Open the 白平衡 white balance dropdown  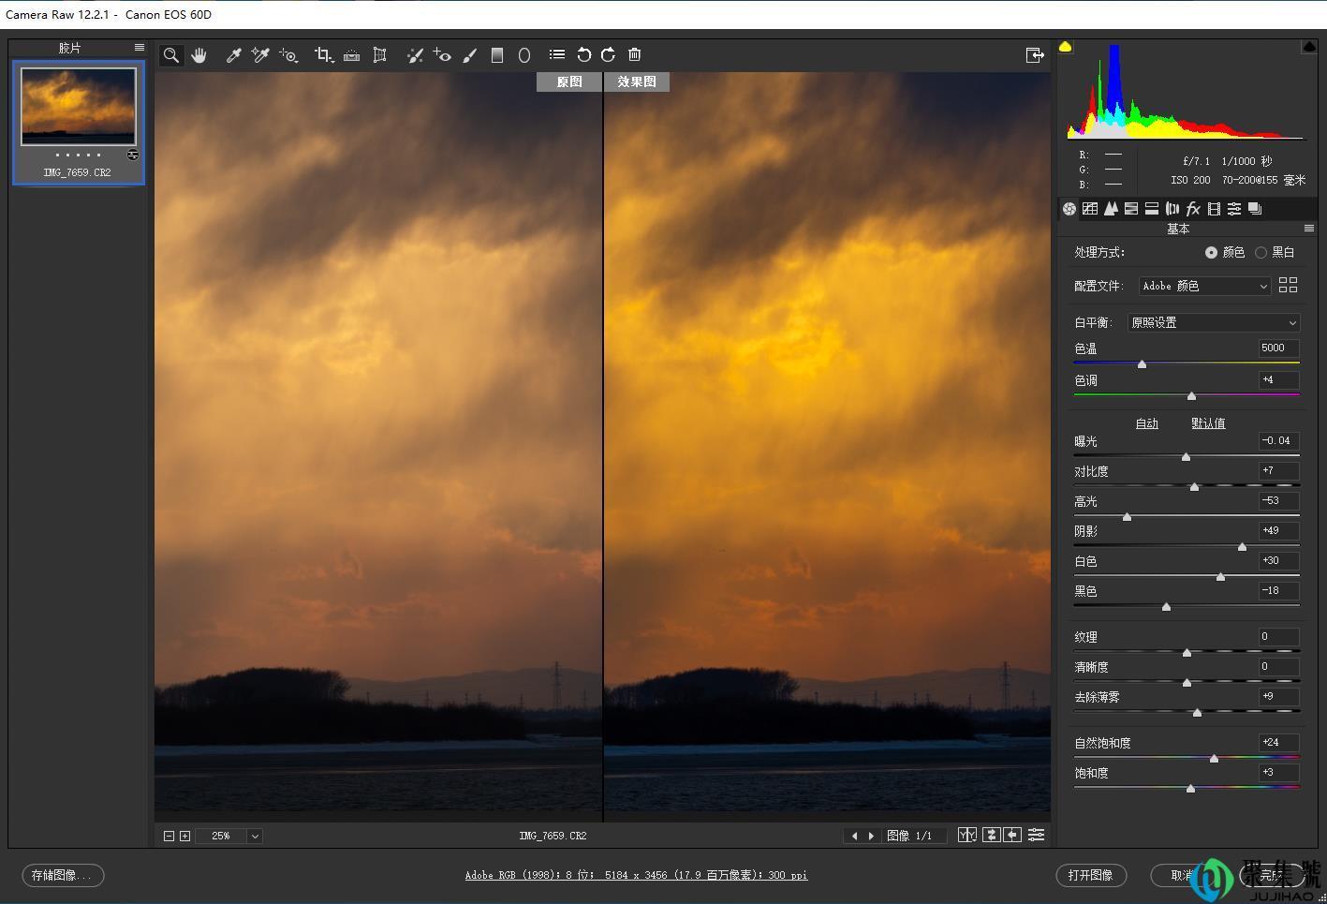click(x=1213, y=322)
